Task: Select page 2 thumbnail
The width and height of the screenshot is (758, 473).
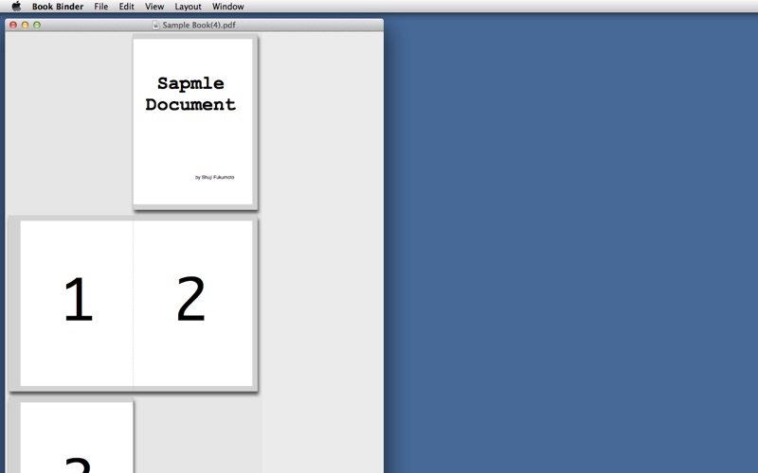Action: (x=193, y=303)
